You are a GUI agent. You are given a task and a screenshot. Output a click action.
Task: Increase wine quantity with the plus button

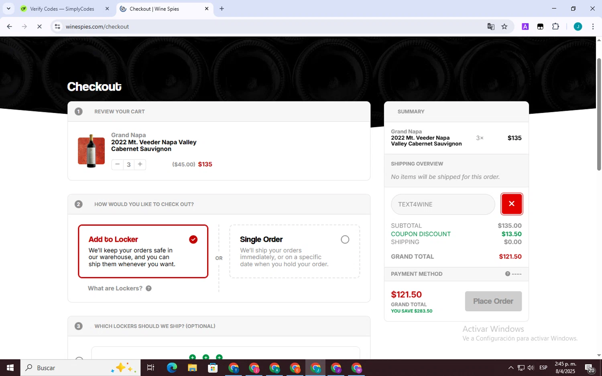tap(140, 164)
